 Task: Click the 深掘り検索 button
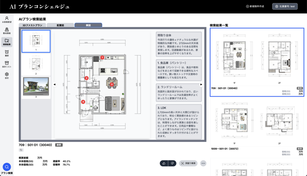click(188, 163)
